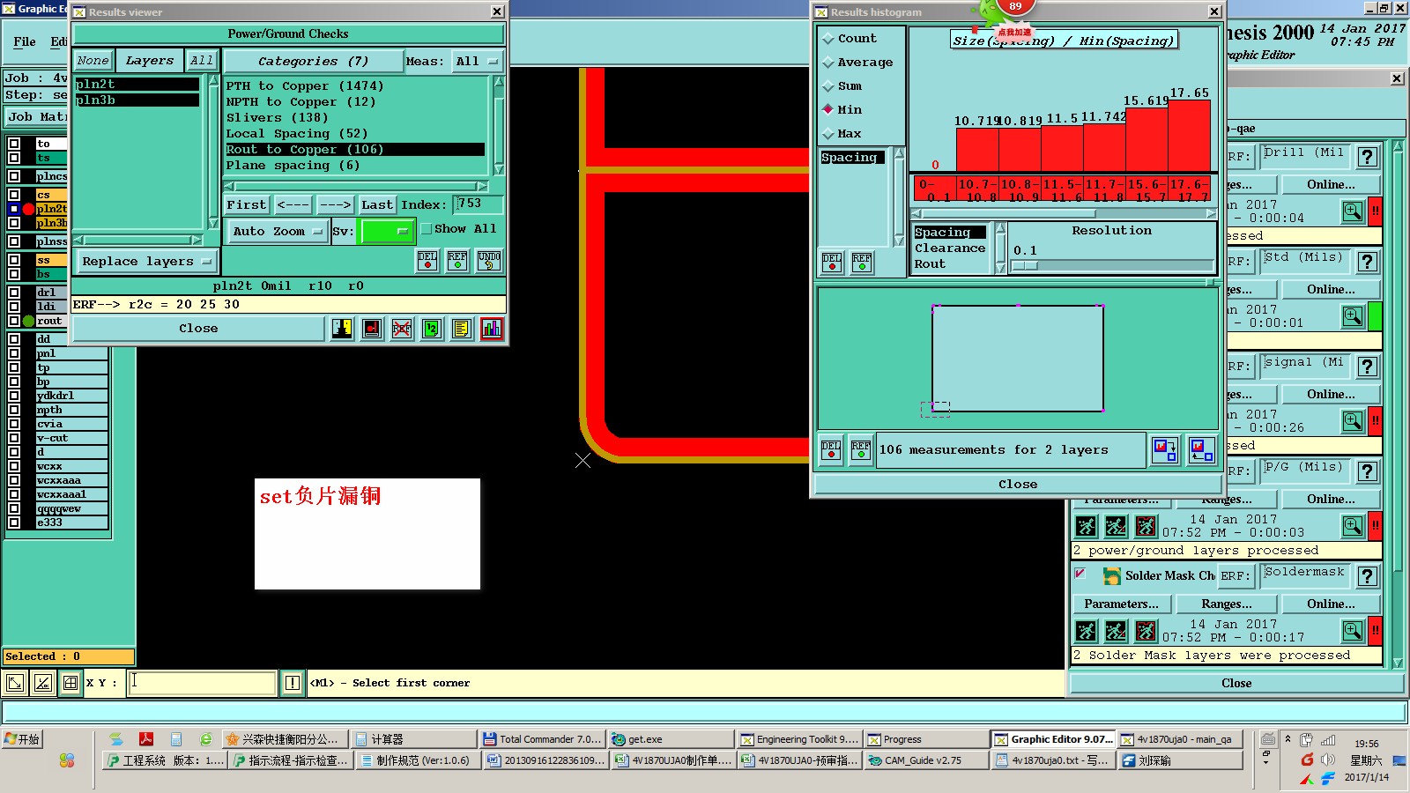Open magnifier results for Solder Mask check

pos(1353,631)
